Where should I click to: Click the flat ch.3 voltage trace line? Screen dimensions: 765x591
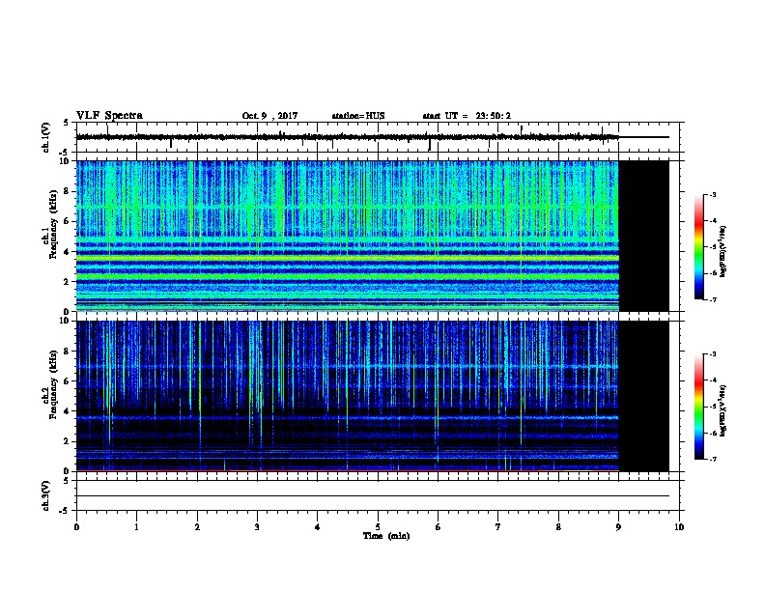pos(372,496)
